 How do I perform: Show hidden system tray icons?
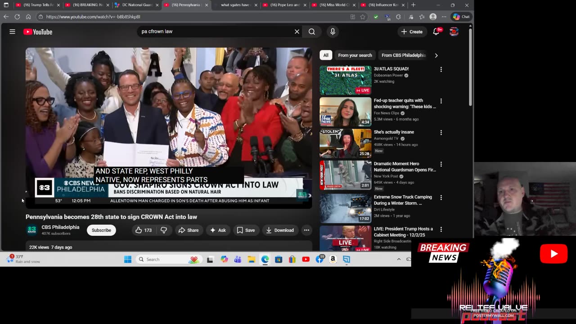click(x=399, y=259)
